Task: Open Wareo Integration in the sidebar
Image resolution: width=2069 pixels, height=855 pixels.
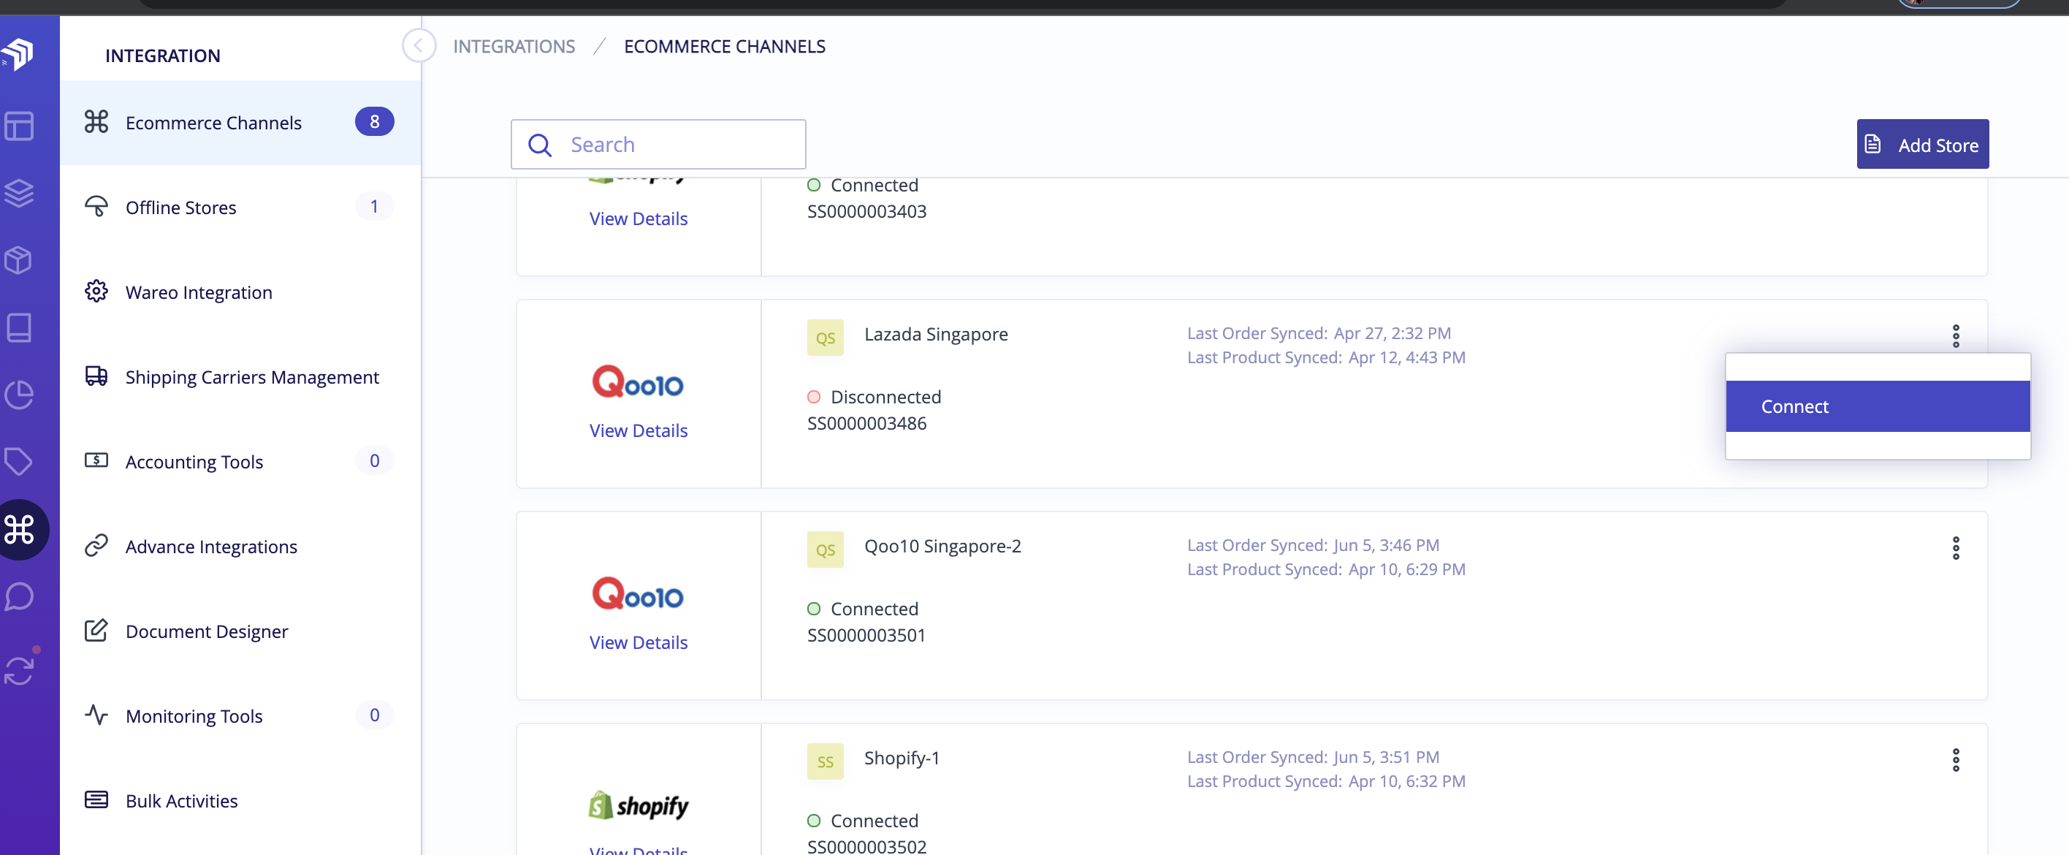Action: tap(240, 292)
